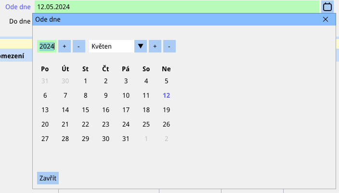Select day 15 in the calendar
The width and height of the screenshot is (339, 193).
(86, 110)
